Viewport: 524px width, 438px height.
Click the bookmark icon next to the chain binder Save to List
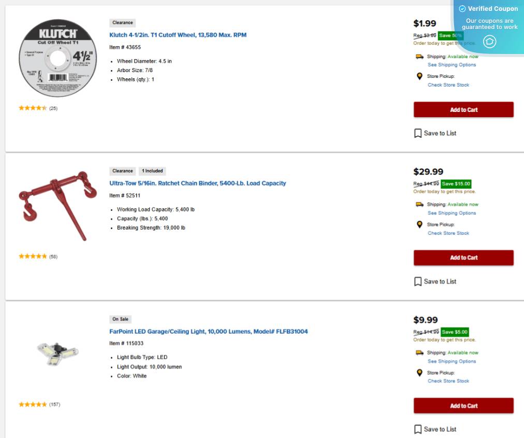click(418, 281)
